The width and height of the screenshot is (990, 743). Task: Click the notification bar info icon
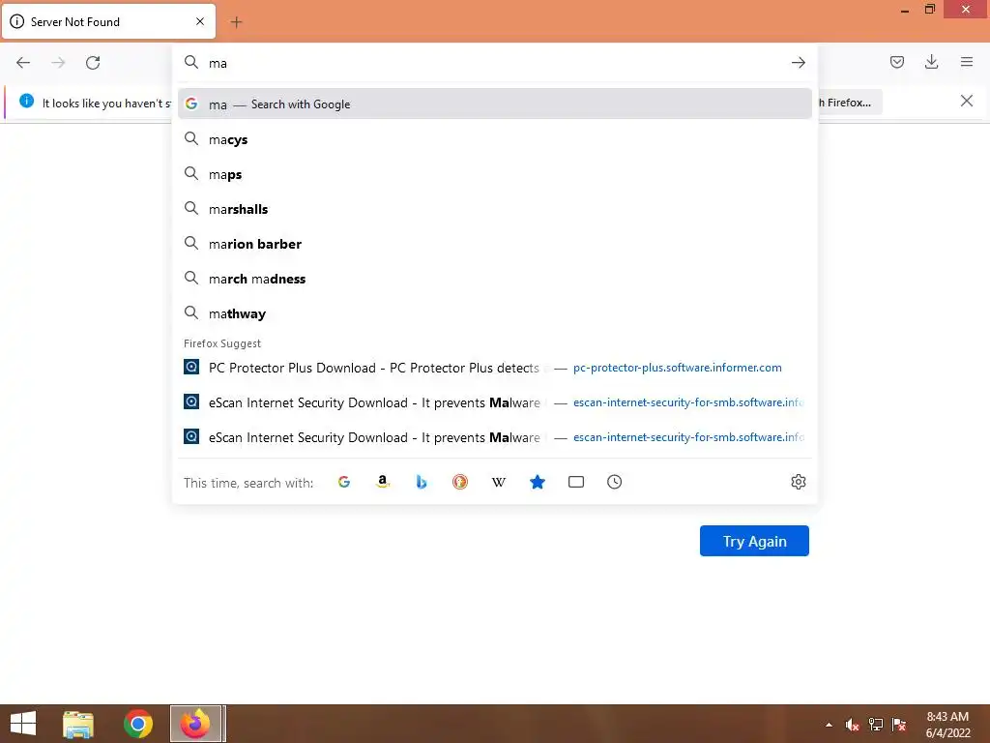click(x=26, y=101)
